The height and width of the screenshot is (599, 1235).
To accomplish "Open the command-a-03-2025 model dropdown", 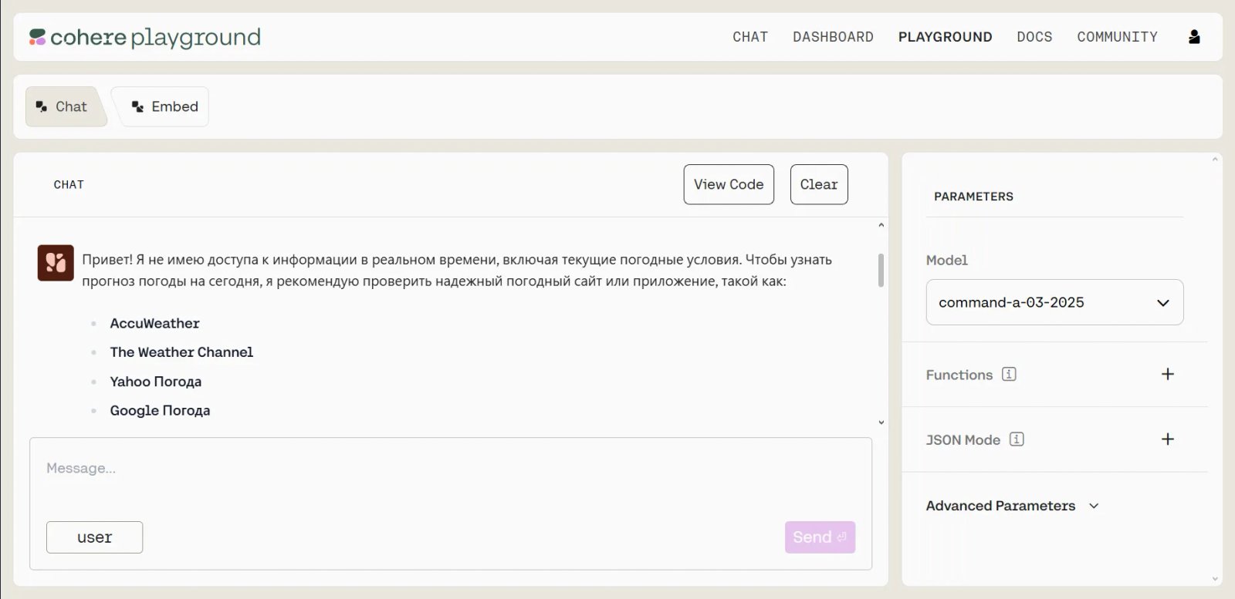I will click(1054, 302).
